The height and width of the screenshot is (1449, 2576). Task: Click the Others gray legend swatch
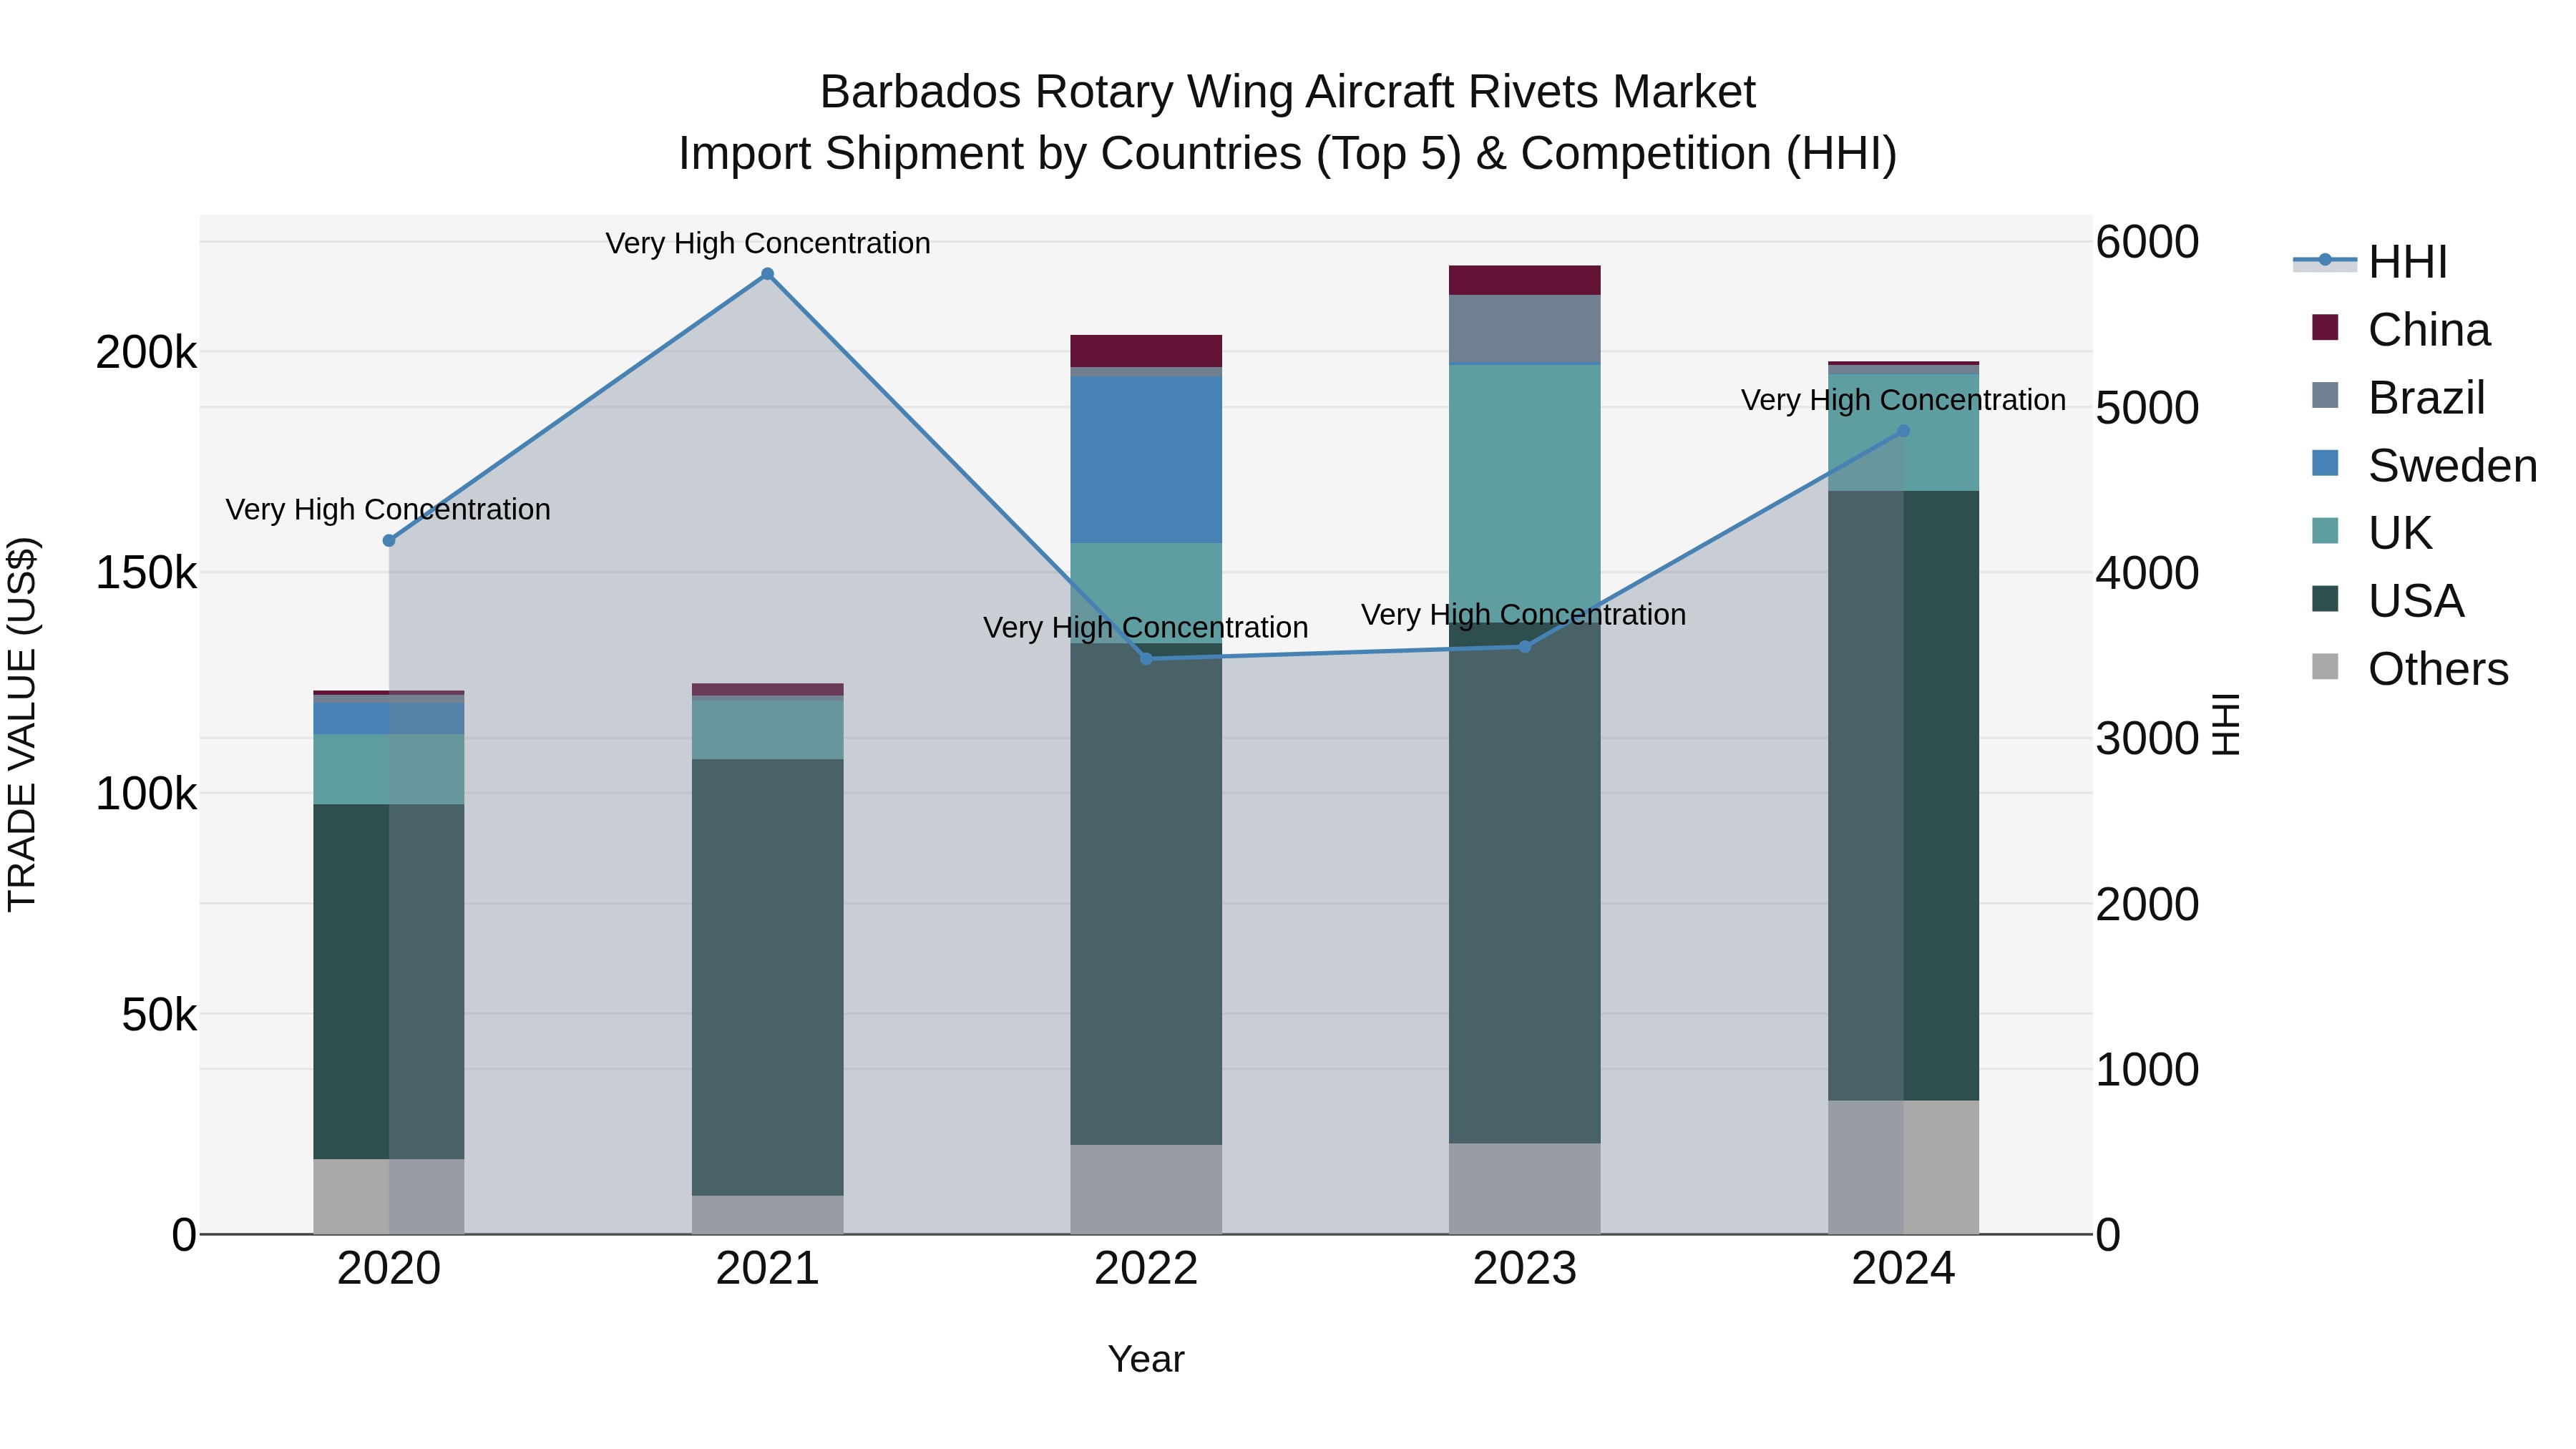tap(2325, 666)
